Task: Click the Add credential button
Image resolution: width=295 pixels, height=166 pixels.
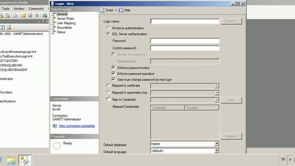Action: click(231, 100)
